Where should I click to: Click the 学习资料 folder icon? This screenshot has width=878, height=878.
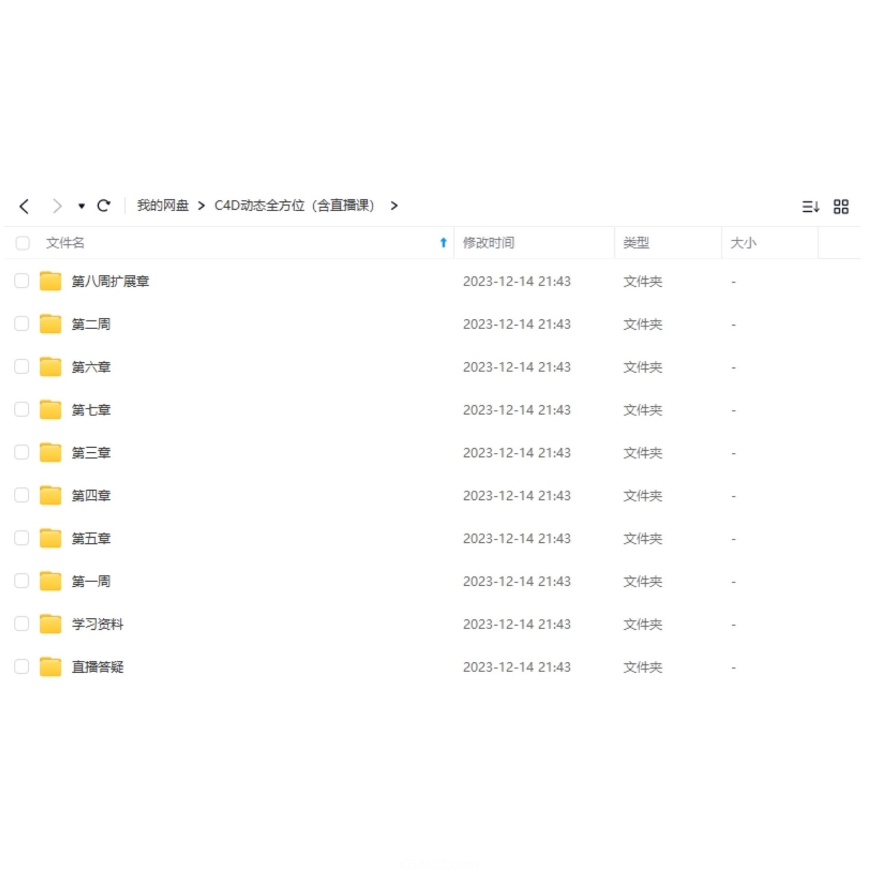click(x=50, y=624)
